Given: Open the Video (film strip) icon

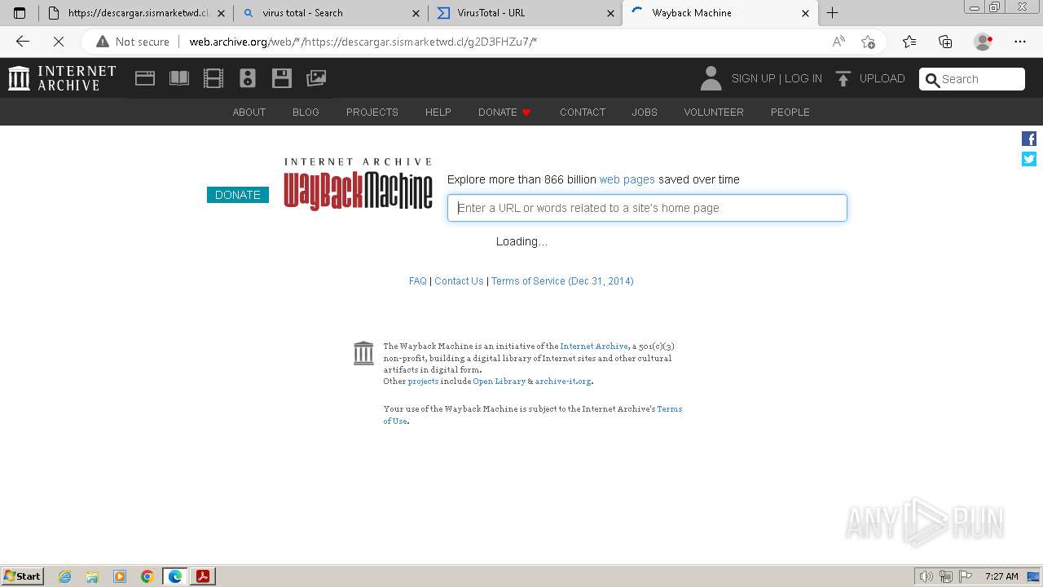Looking at the screenshot, I should pos(213,78).
